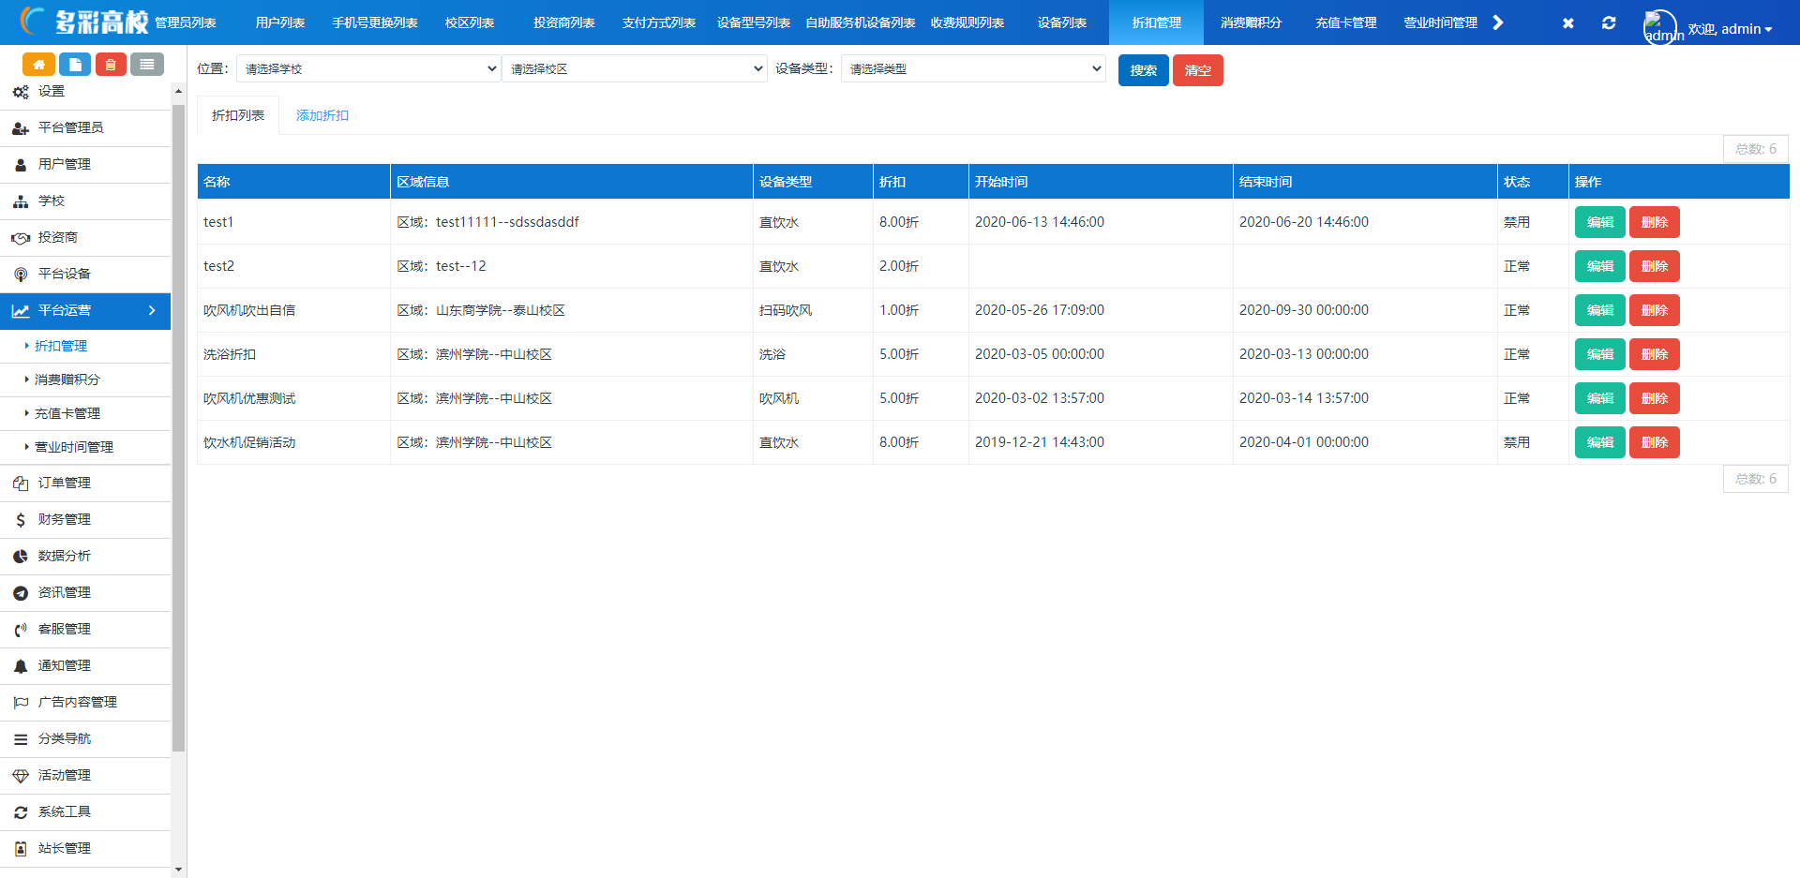
Task: Click the phone icon beside 客服管理
Action: pos(21,630)
